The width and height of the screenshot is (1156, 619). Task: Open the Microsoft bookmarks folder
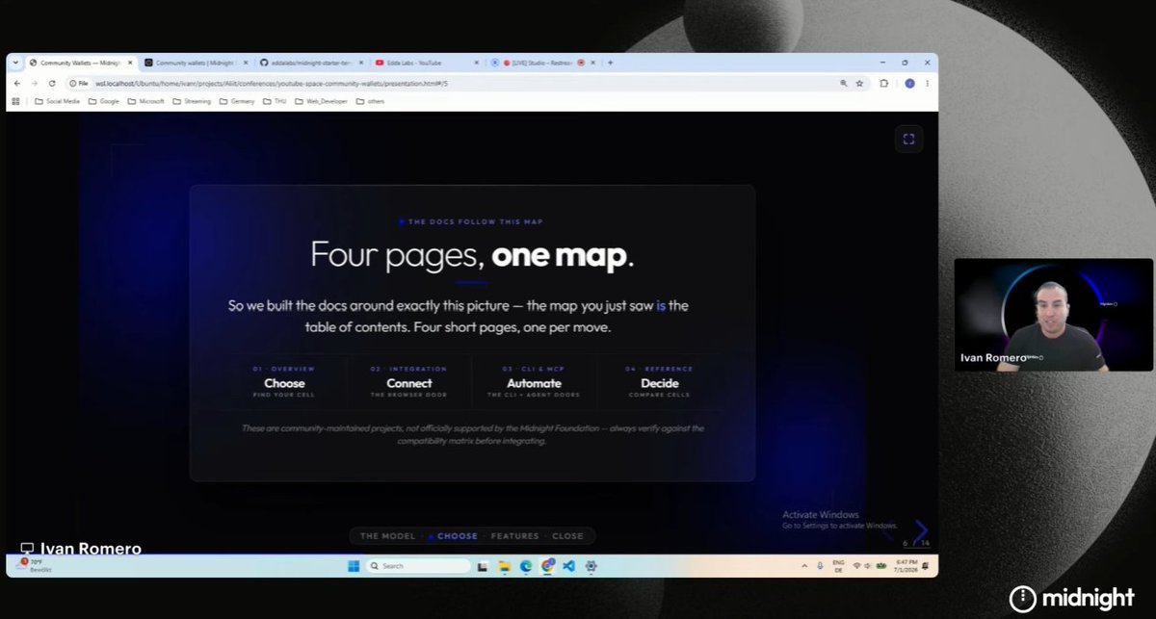tap(146, 101)
